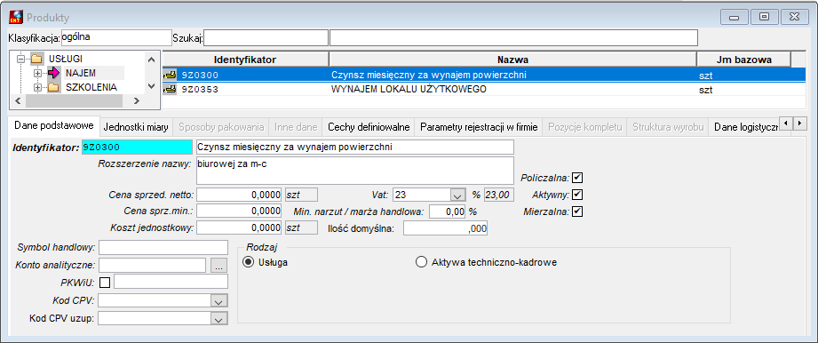
Task: Switch to the Jednostki miary tab
Action: (x=136, y=127)
